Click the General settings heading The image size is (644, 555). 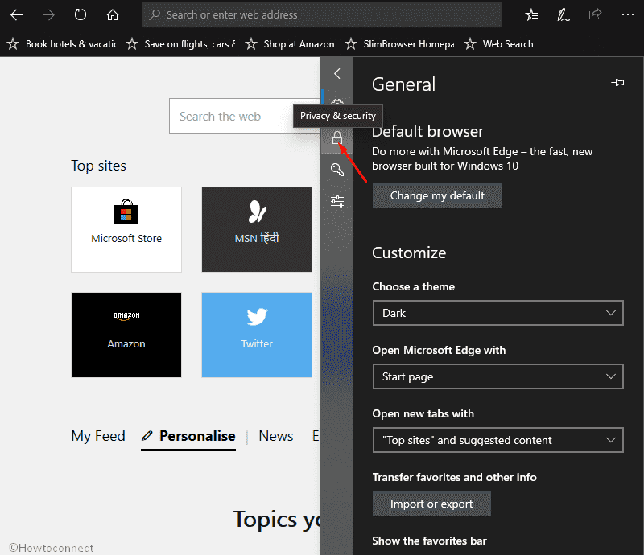click(403, 84)
